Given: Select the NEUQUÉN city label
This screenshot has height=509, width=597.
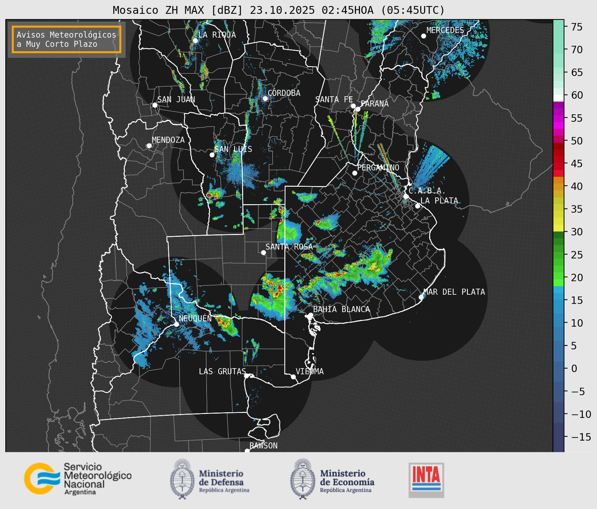Looking at the screenshot, I should [x=195, y=318].
